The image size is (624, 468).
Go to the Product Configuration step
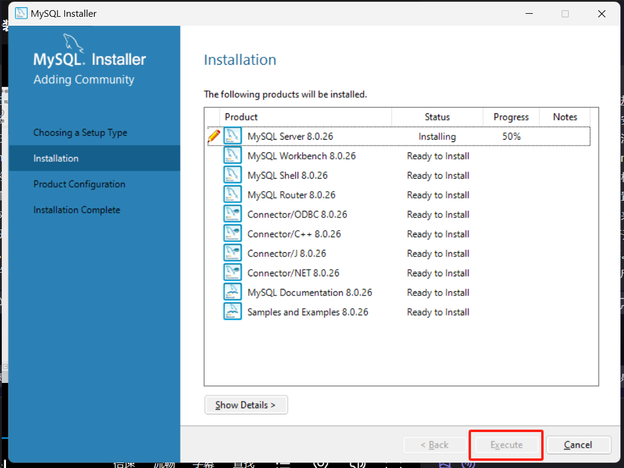[x=79, y=185]
